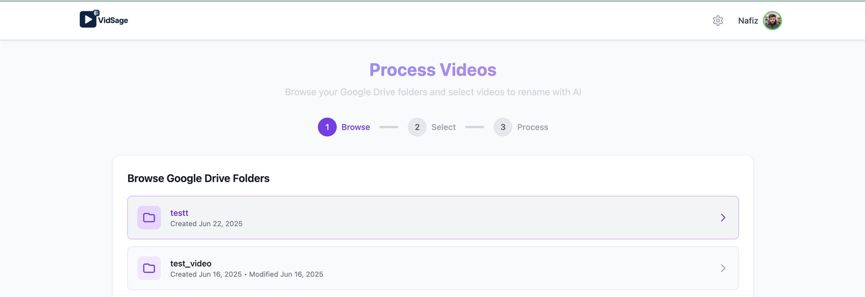Click the Process Videos heading
The width and height of the screenshot is (865, 297).
click(433, 70)
